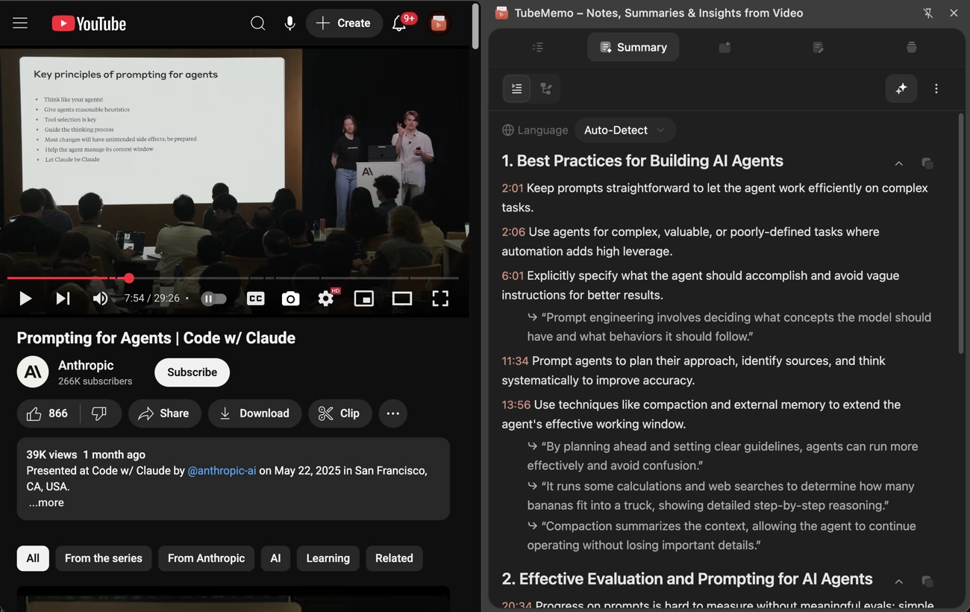The image size is (970, 612).
Task: Open YouTube search
Action: coord(257,24)
